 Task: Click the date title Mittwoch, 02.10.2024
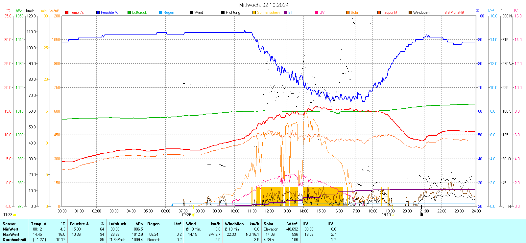[264, 5]
